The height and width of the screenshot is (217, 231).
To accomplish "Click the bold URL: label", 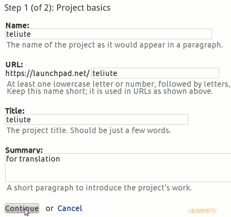I will click(x=14, y=65).
